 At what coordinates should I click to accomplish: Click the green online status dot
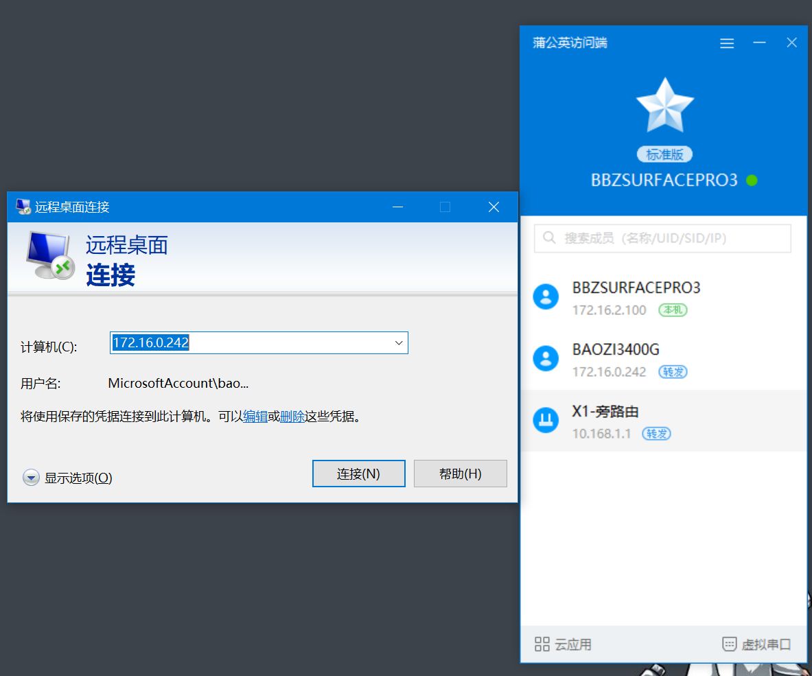coord(752,180)
